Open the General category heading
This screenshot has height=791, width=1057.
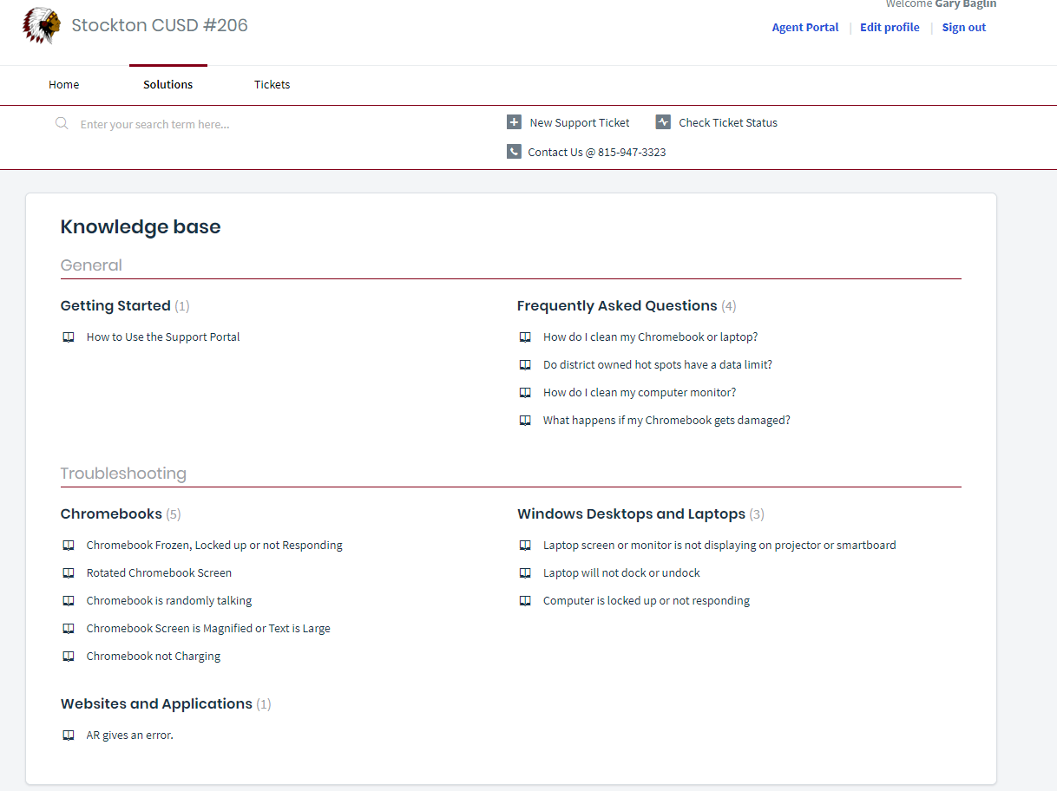coord(91,265)
